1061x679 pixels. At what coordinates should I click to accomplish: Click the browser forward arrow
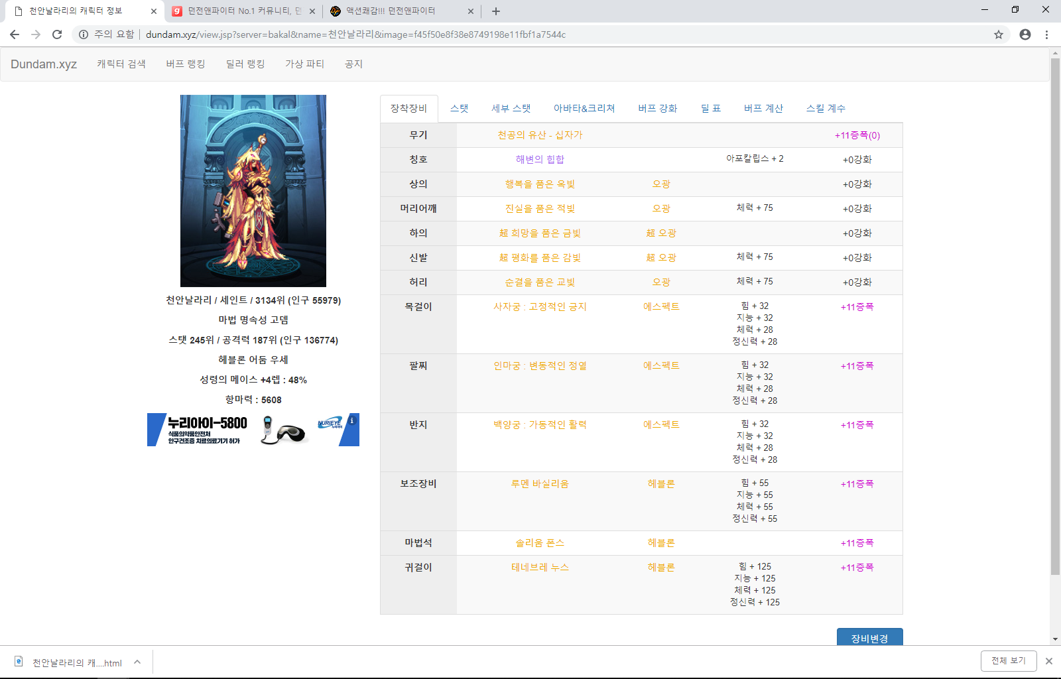36,34
